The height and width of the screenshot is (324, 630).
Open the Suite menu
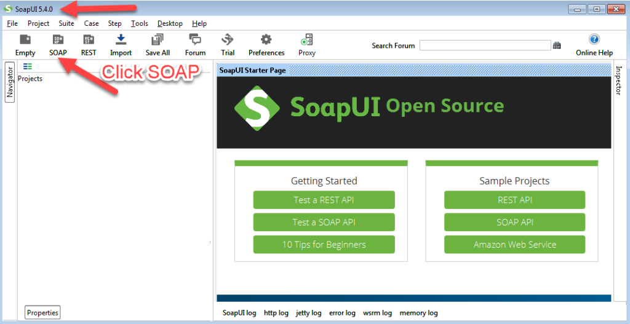[66, 24]
